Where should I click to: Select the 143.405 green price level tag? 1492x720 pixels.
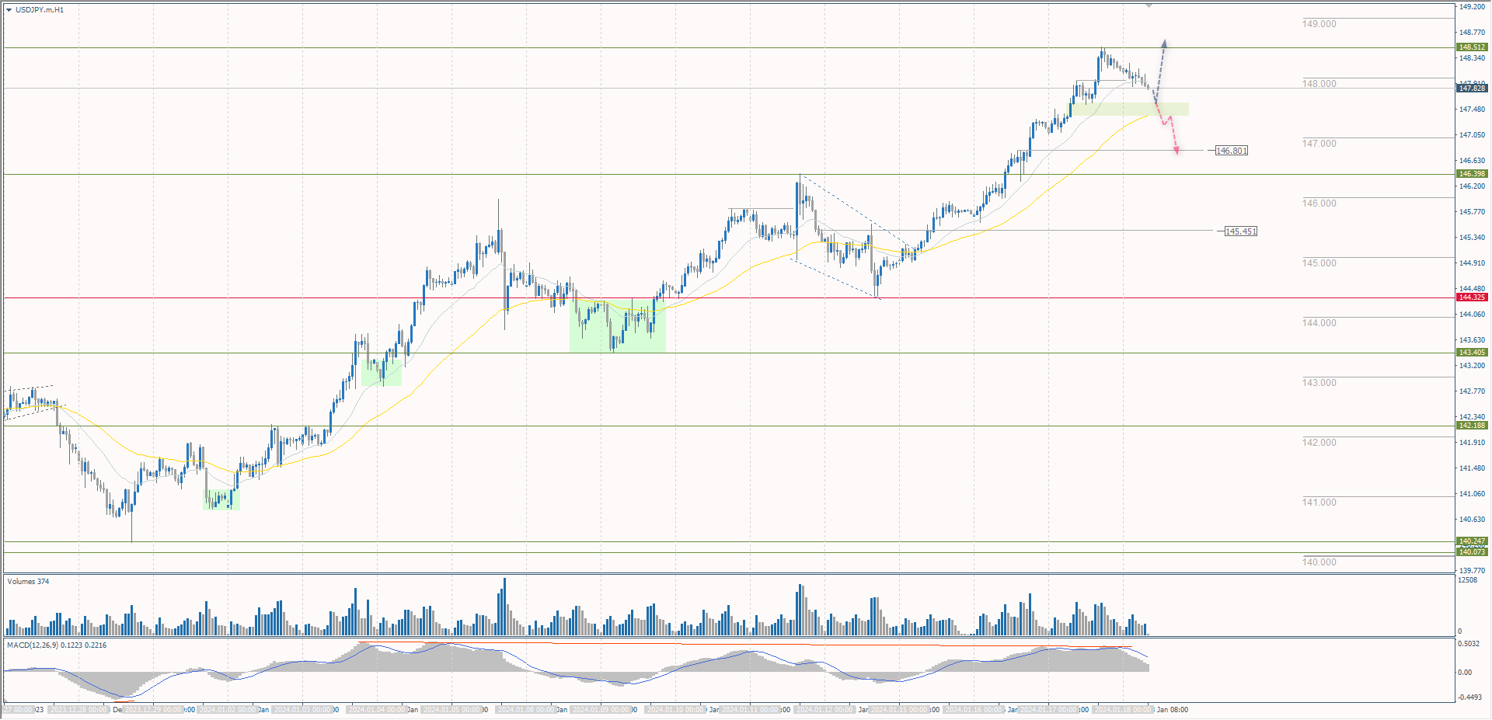[x=1472, y=353]
